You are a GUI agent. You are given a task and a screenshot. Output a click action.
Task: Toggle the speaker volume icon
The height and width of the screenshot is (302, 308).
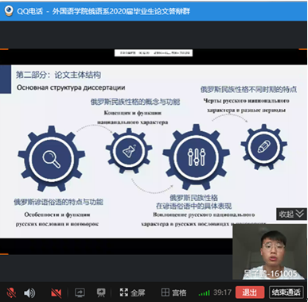click(29, 292)
